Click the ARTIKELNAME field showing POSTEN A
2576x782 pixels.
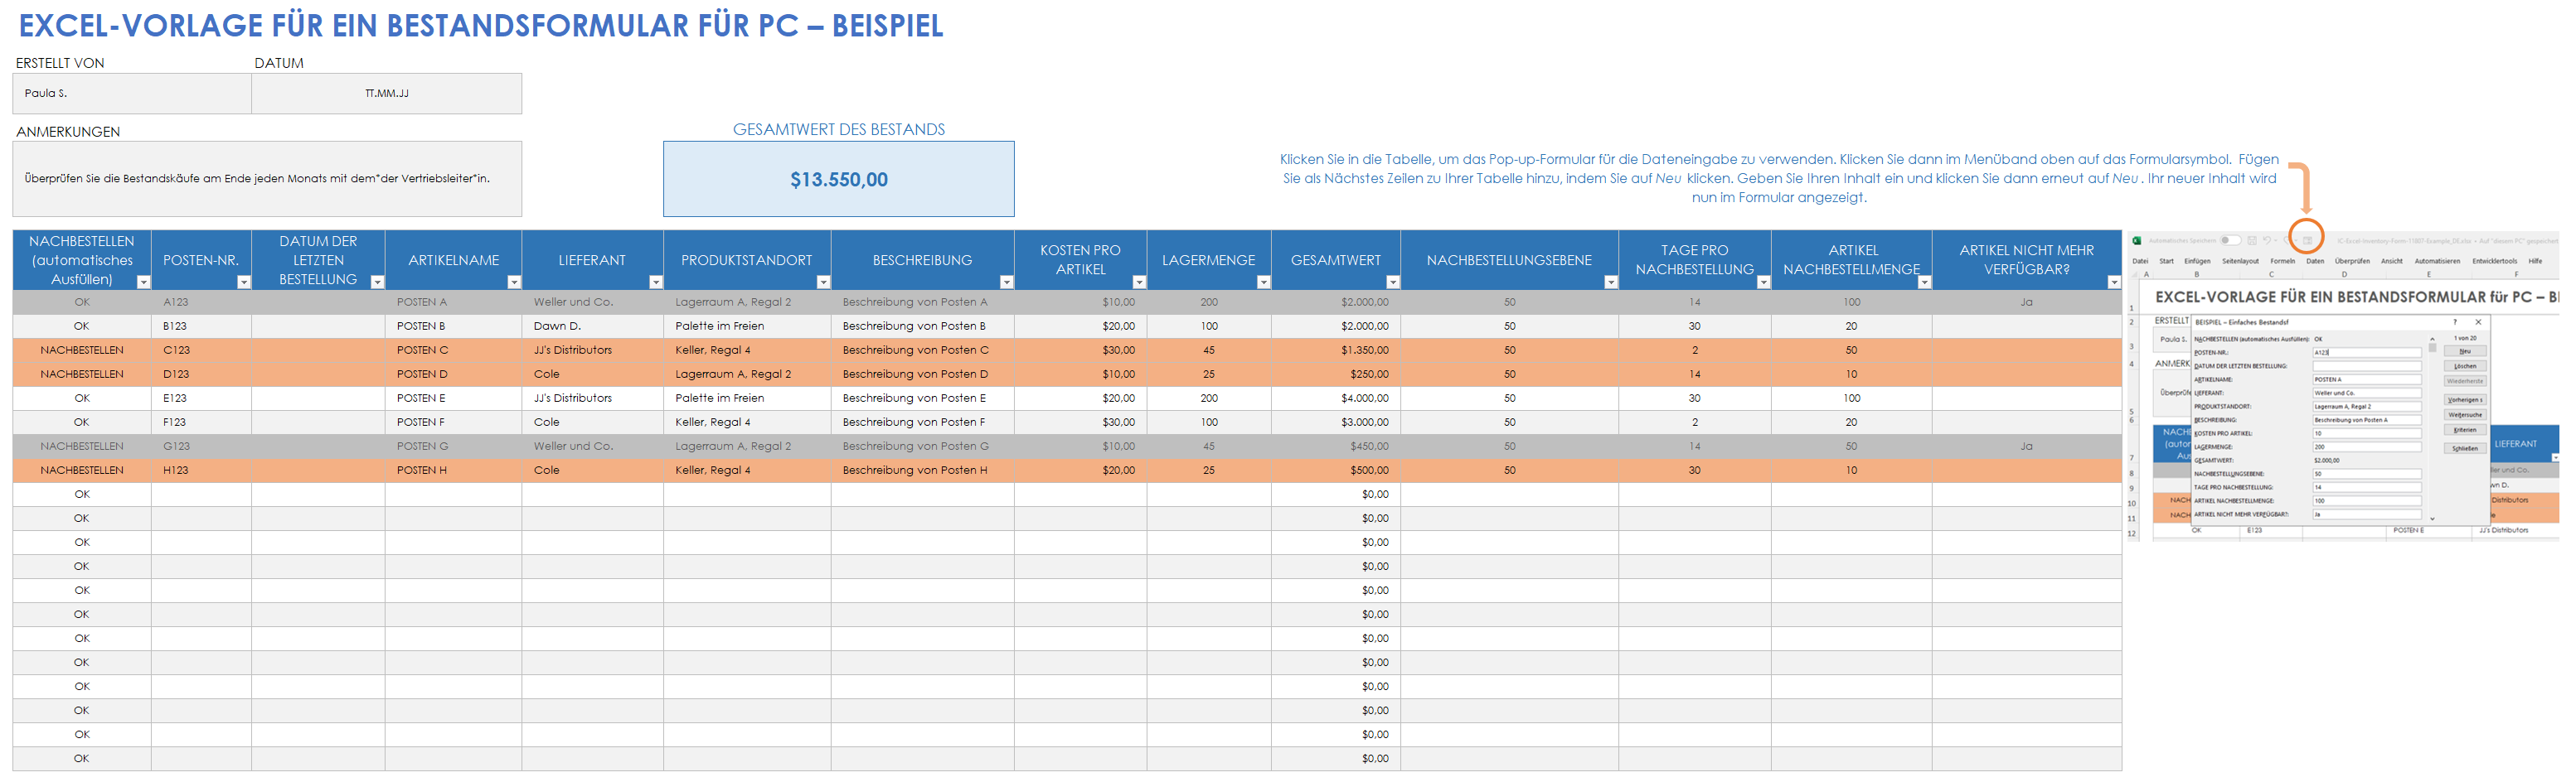click(x=2367, y=379)
